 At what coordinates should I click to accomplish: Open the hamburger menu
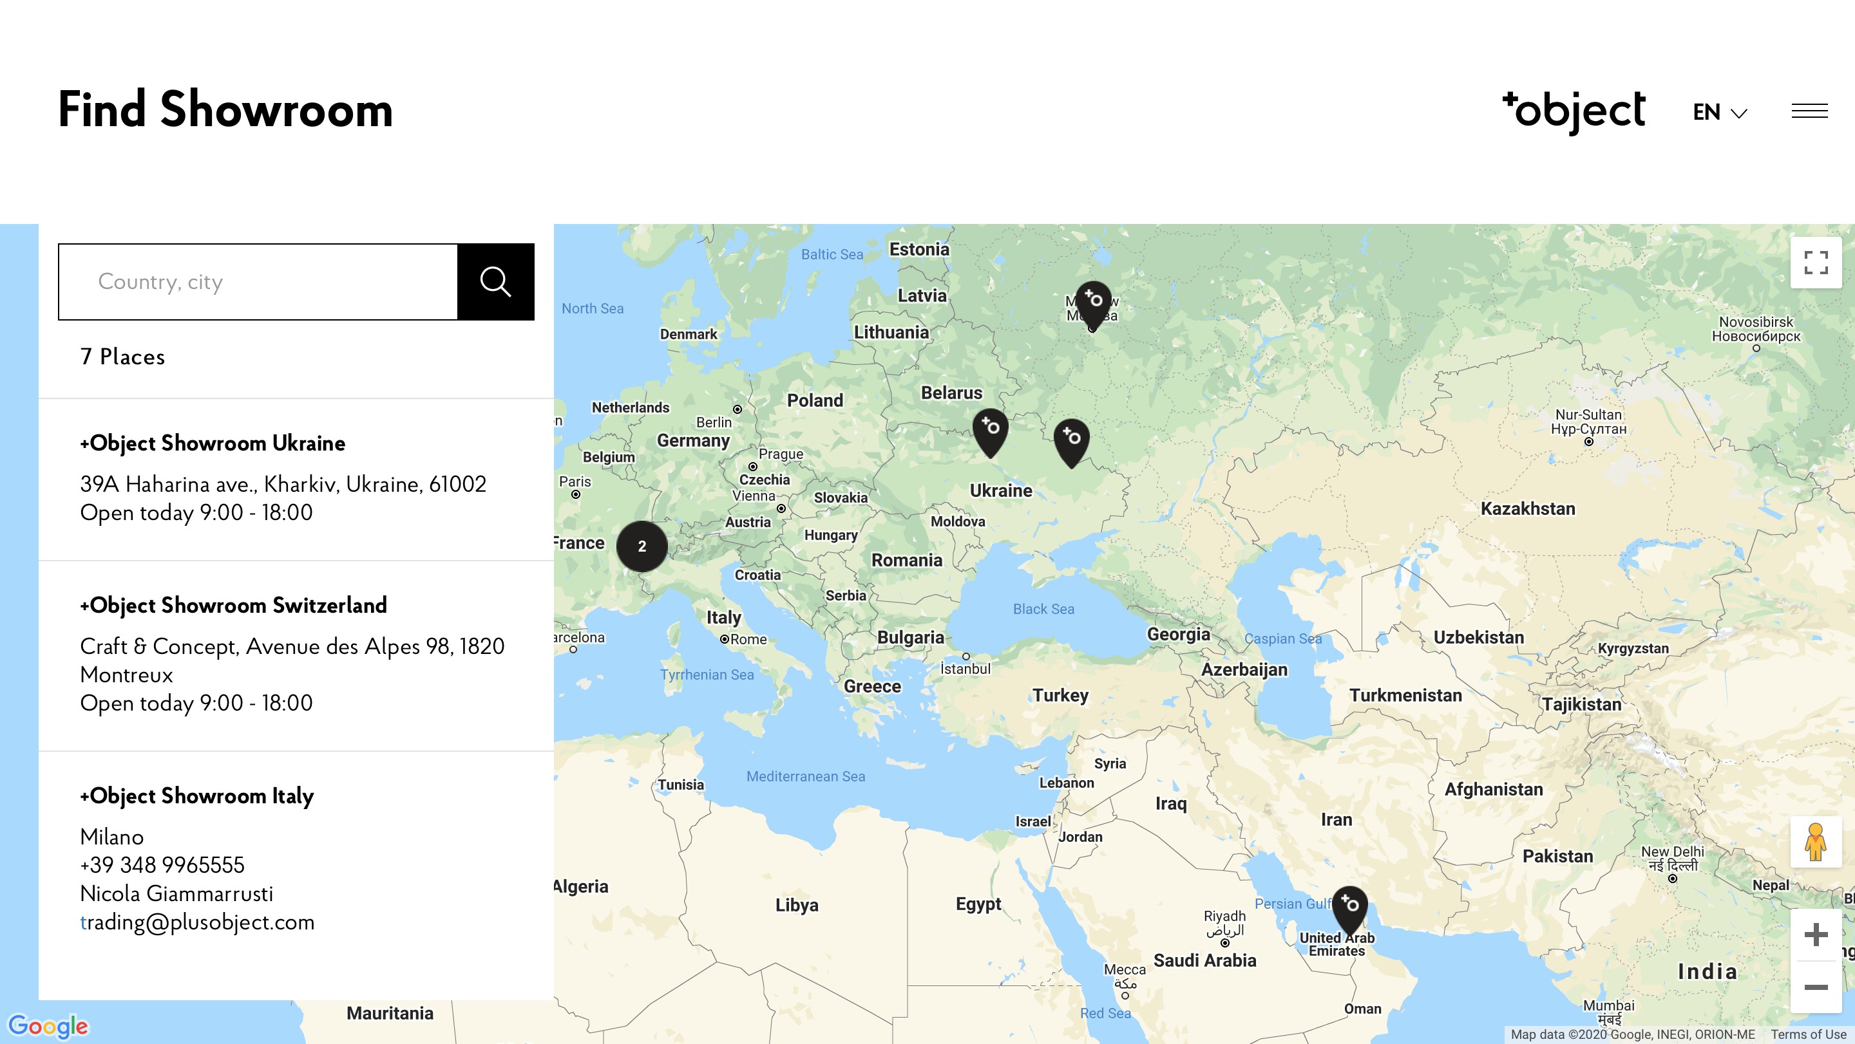tap(1809, 111)
